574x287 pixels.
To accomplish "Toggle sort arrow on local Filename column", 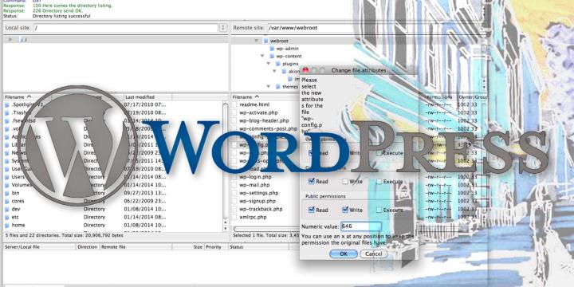I will point(29,96).
